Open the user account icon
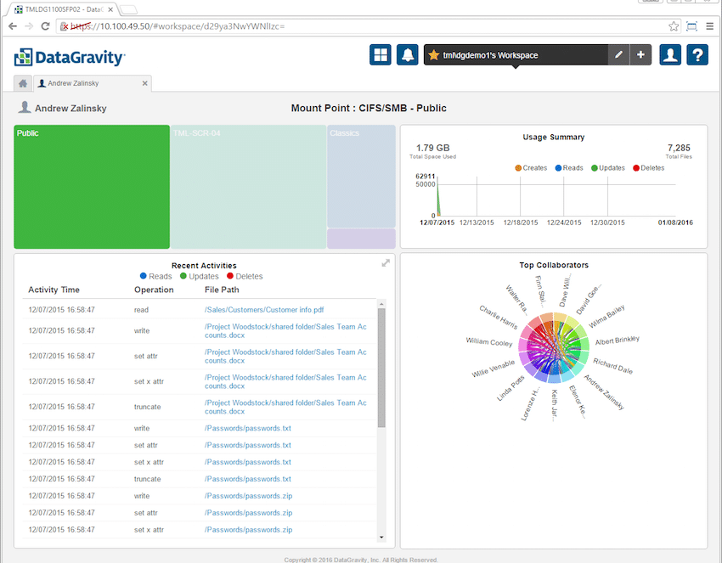 coord(670,55)
